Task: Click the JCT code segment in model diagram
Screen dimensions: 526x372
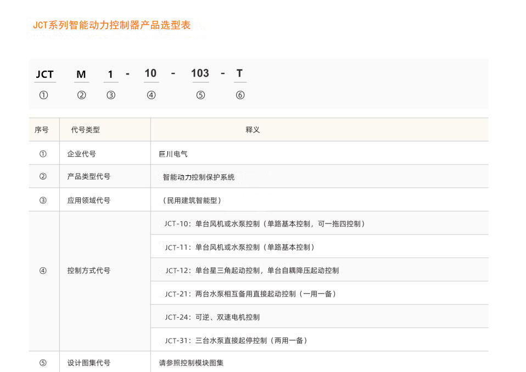Action: [44, 75]
